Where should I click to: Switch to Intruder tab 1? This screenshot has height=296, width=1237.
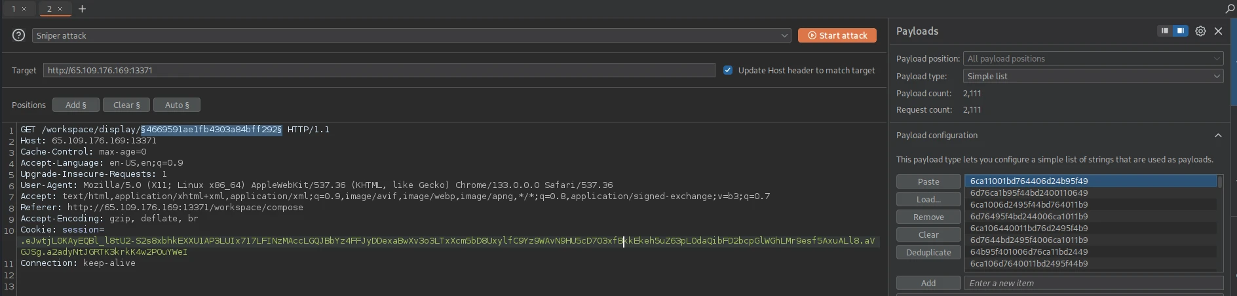(x=13, y=9)
